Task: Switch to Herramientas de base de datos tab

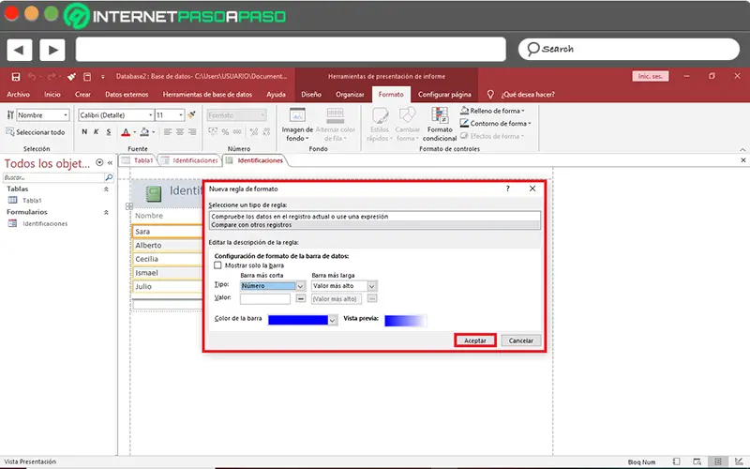Action: coord(207,95)
